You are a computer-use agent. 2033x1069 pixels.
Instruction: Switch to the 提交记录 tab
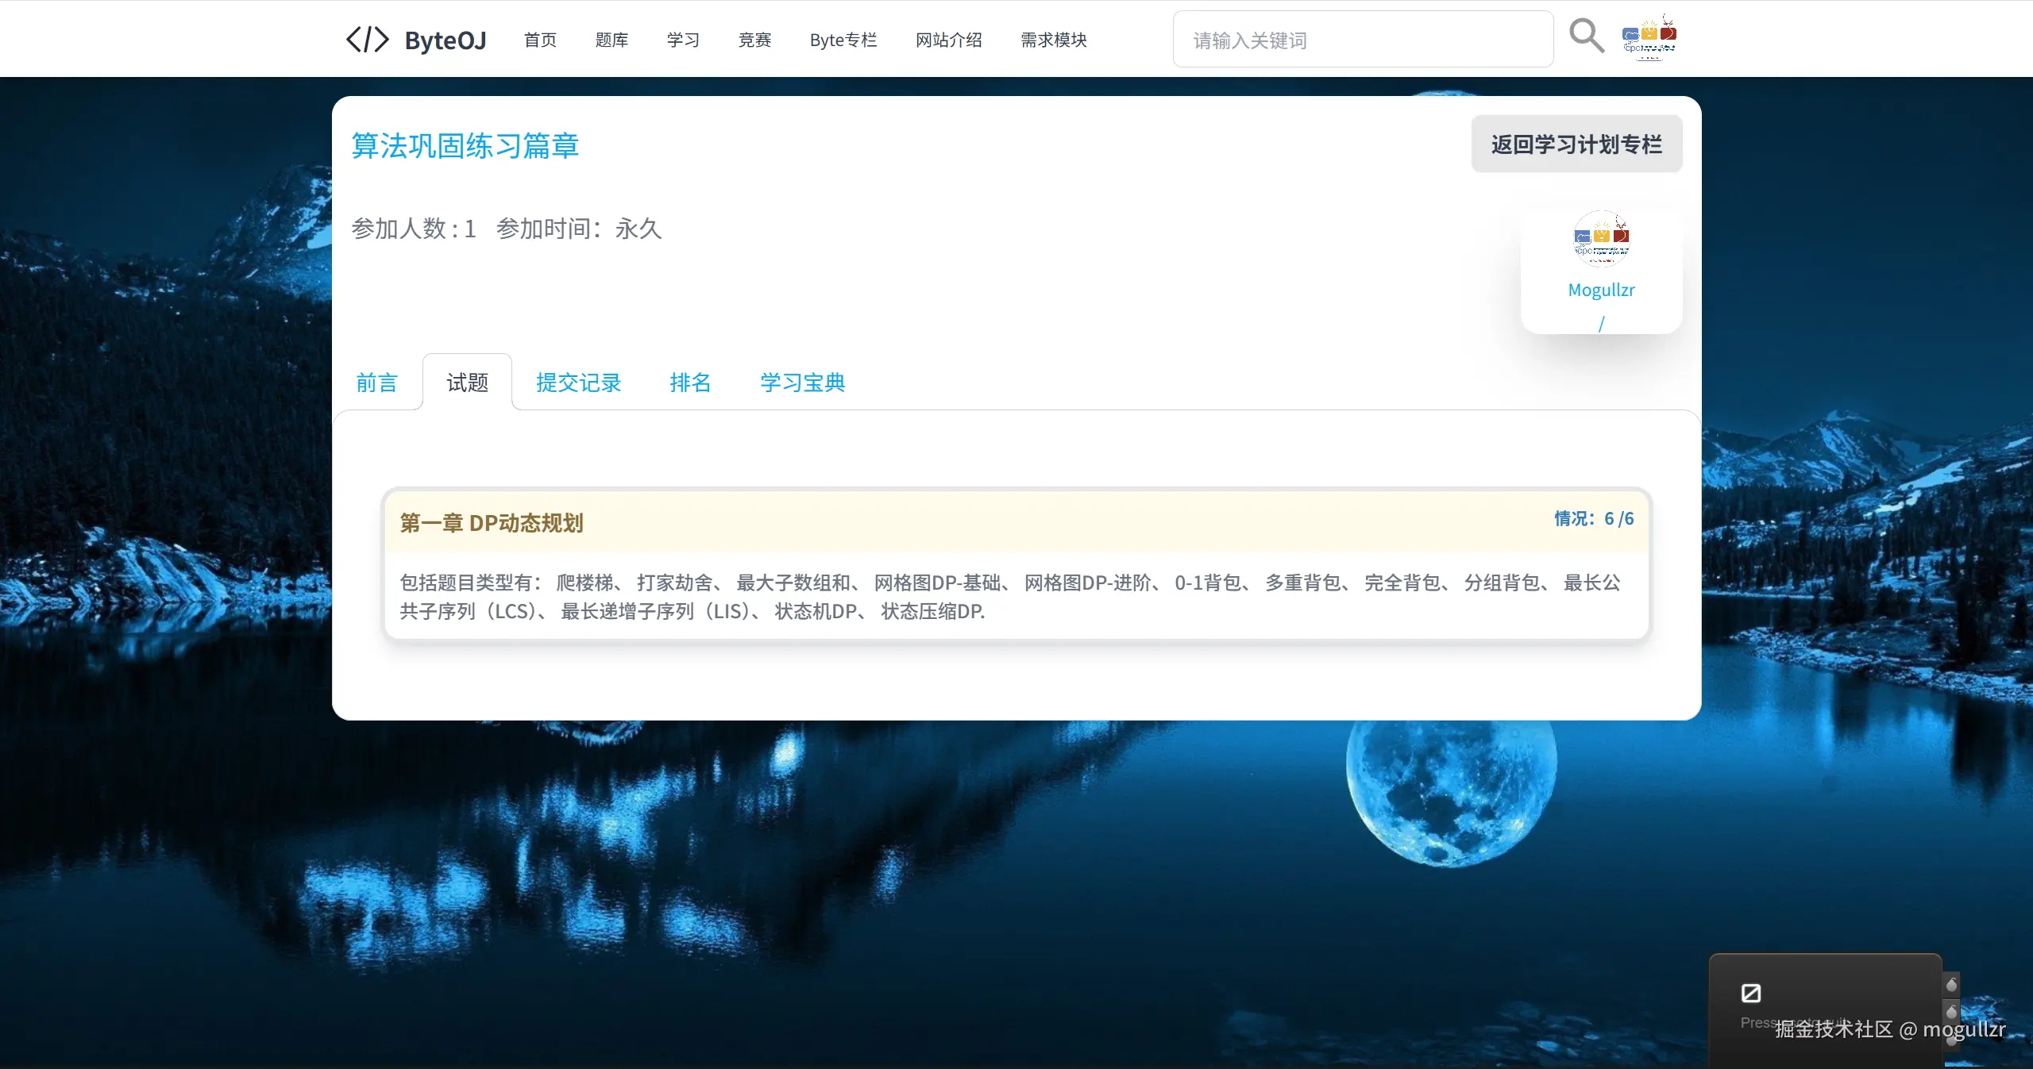coord(578,383)
